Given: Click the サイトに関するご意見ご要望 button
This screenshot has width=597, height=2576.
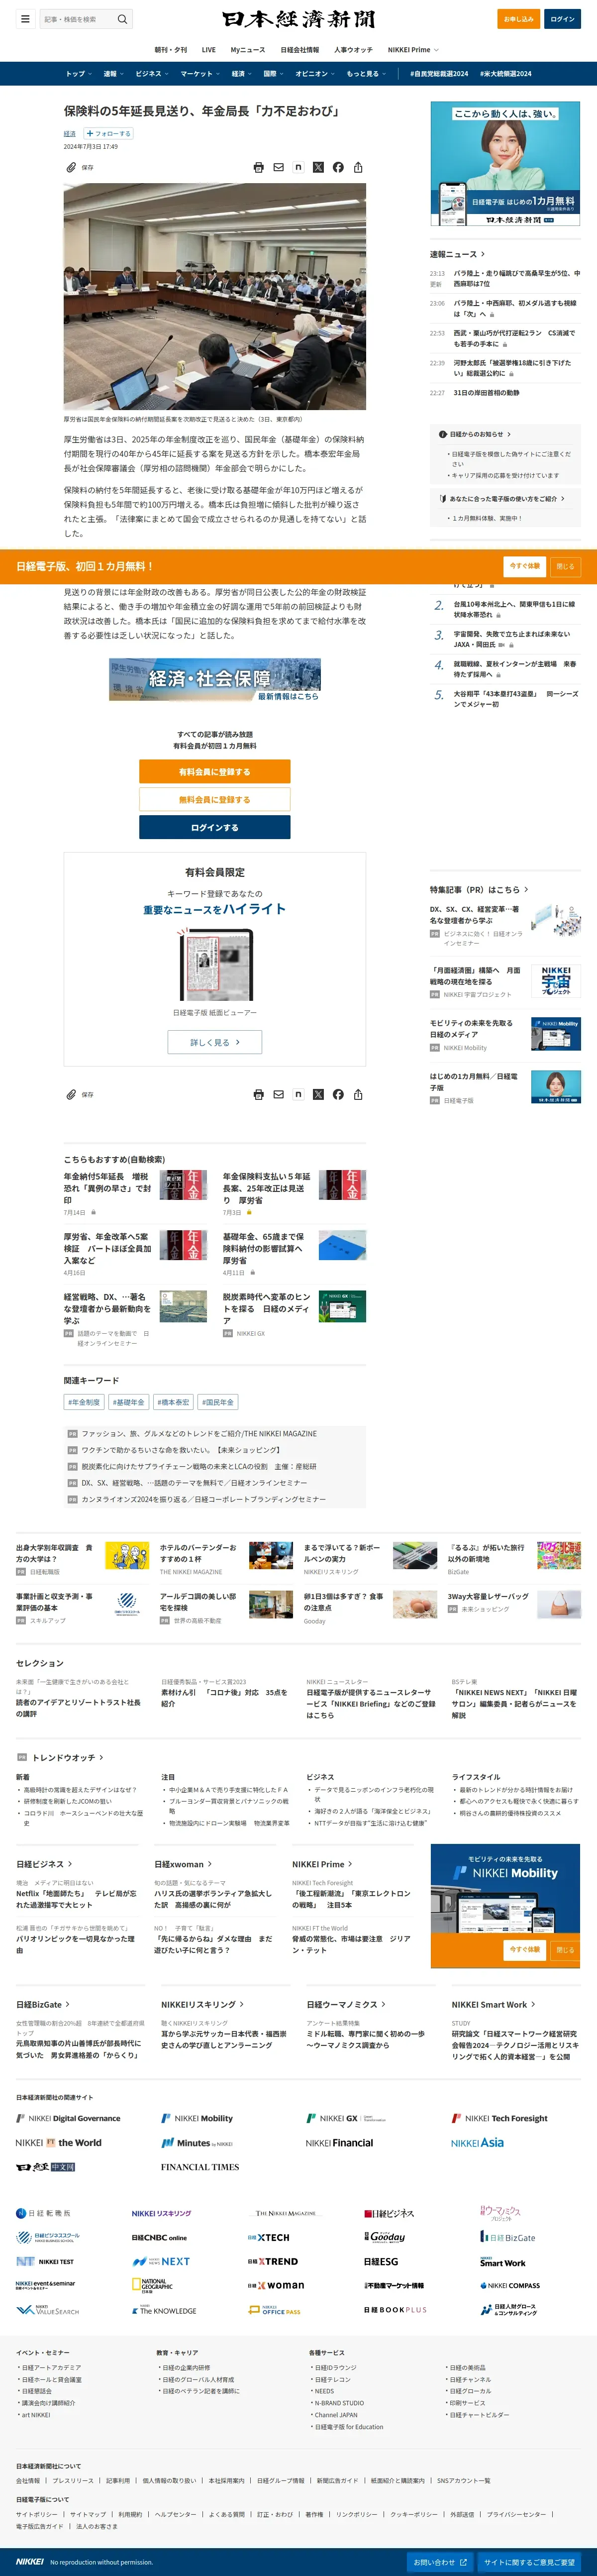Looking at the screenshot, I should point(530,2562).
